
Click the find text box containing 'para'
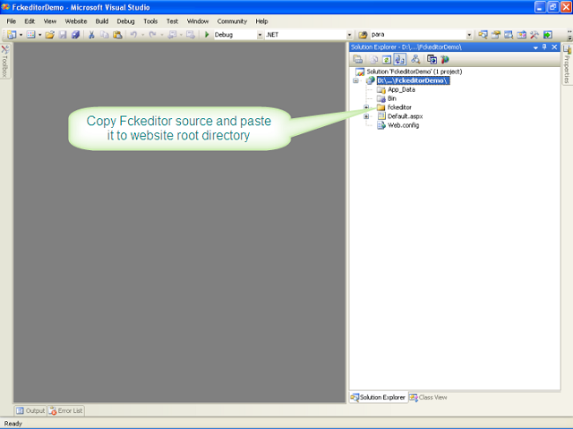[418, 35]
